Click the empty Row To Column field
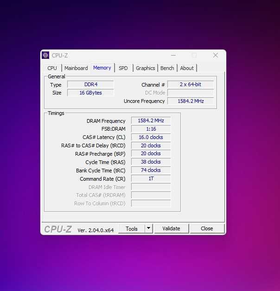 (151, 203)
